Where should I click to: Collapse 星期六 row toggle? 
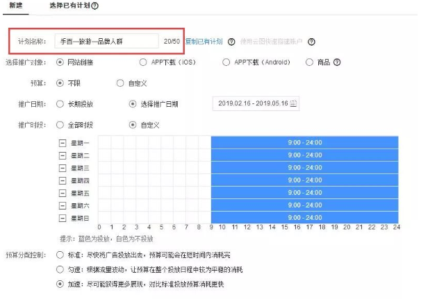point(63,205)
